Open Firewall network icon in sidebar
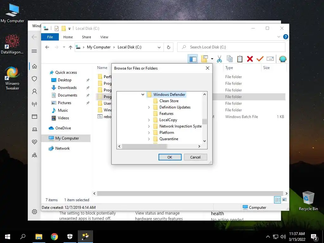This screenshot has height=243, width=324. 34,104
